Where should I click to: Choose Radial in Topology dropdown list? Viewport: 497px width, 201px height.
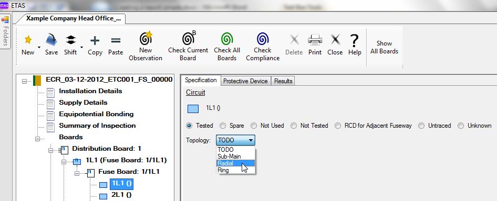click(235, 163)
